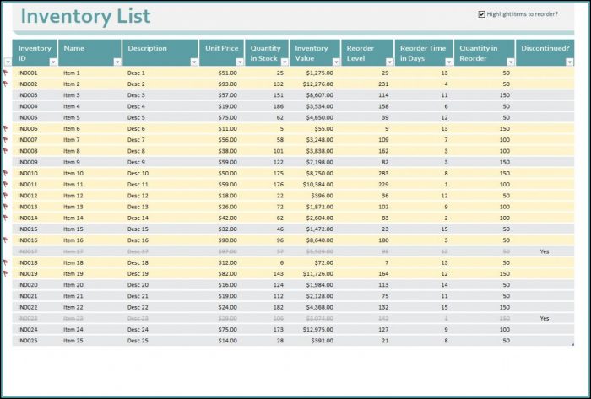The image size is (591, 399).
Task: Click the flag icon next to IN0010
Action: click(x=6, y=173)
